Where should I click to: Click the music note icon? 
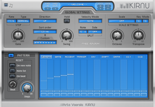pos(11,6)
